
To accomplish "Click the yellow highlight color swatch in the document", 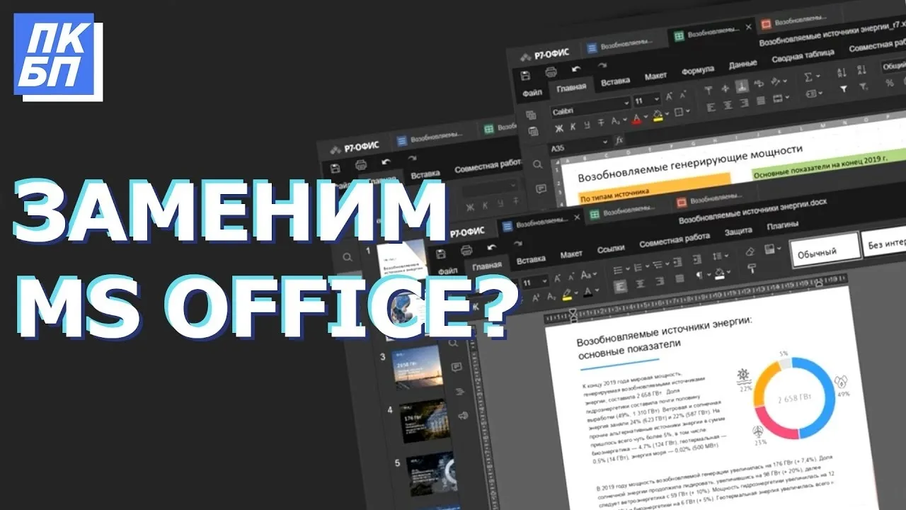I will pyautogui.click(x=567, y=295).
